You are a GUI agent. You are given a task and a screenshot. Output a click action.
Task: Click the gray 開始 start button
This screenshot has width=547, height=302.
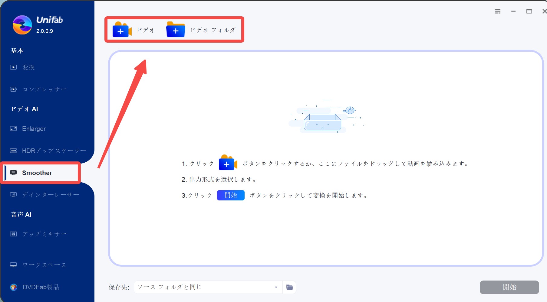509,287
